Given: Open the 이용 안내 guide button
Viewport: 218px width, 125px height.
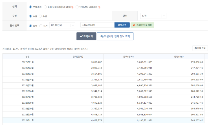Looking at the screenshot, I should 200,48.
